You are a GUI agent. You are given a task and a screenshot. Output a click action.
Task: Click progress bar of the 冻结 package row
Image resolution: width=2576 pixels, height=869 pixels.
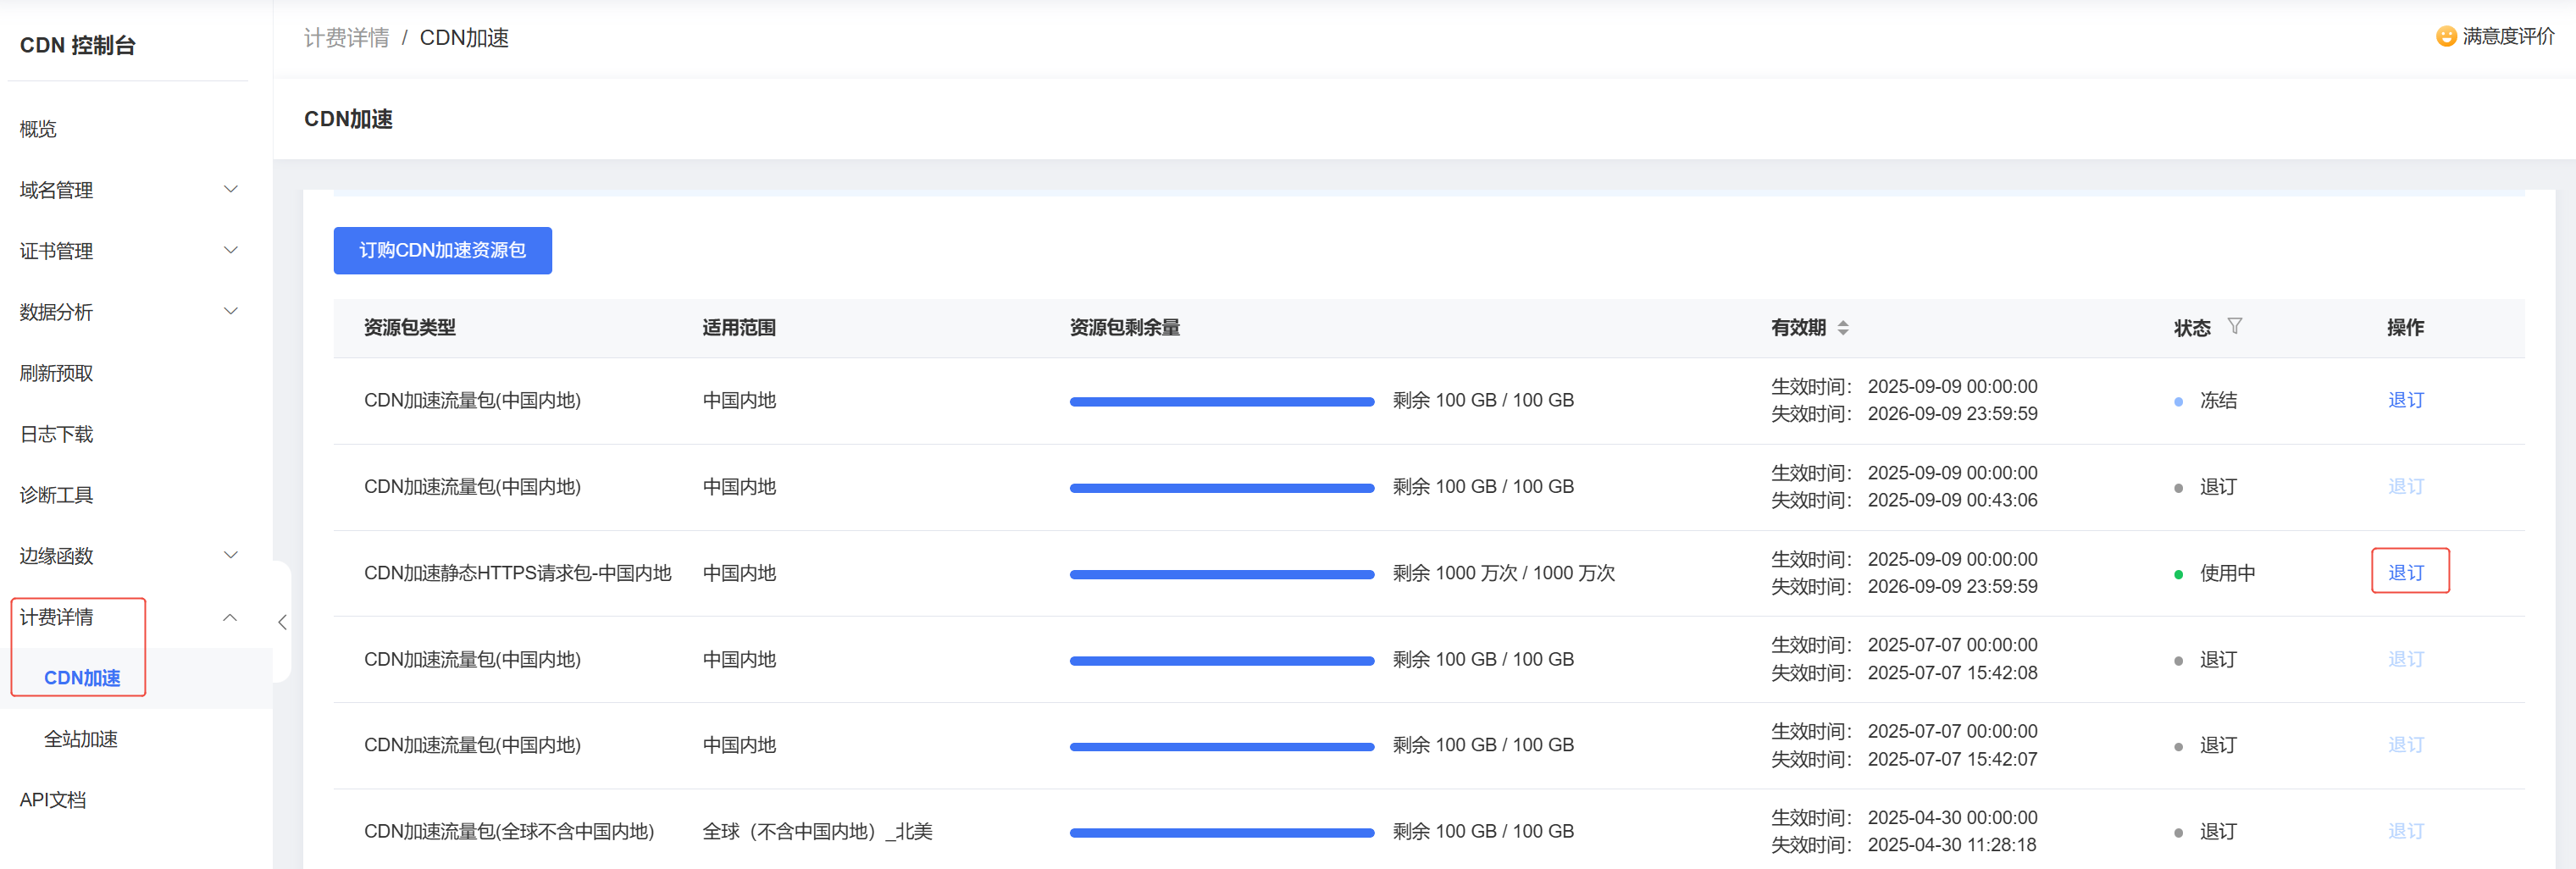coord(1222,402)
